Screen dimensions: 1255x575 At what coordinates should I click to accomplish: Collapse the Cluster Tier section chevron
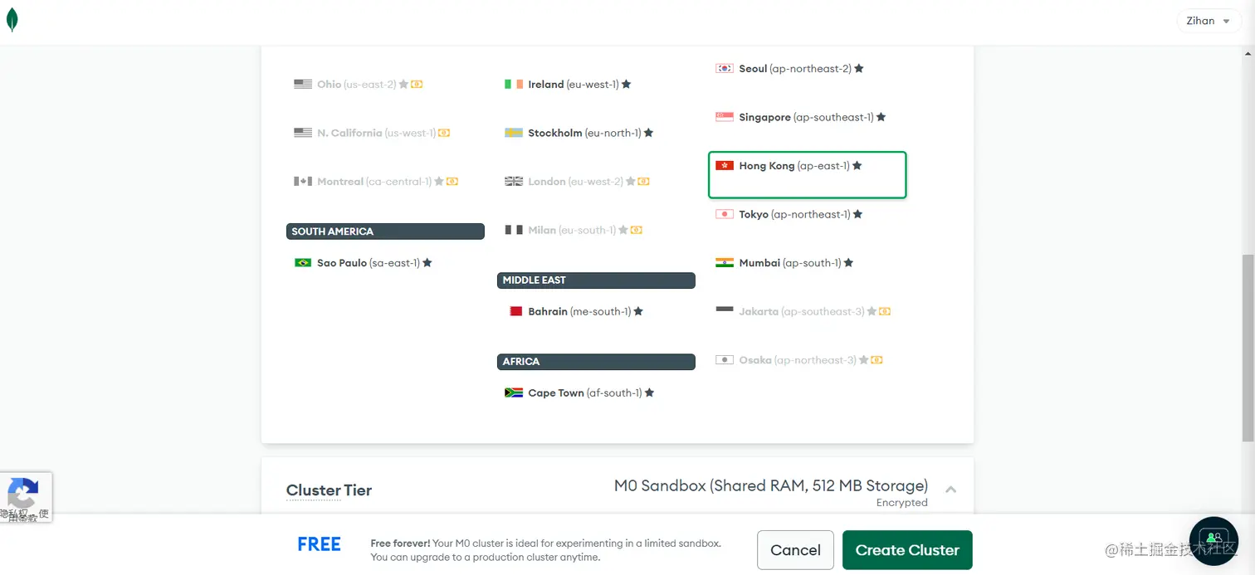[x=951, y=490]
